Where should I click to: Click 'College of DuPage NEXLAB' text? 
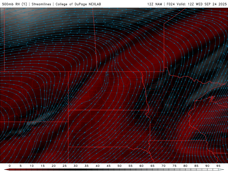click(78, 4)
